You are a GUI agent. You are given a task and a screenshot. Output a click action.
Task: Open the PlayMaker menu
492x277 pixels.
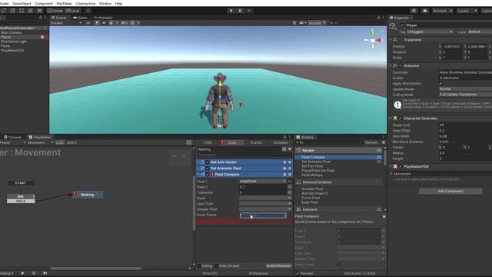click(x=64, y=3)
